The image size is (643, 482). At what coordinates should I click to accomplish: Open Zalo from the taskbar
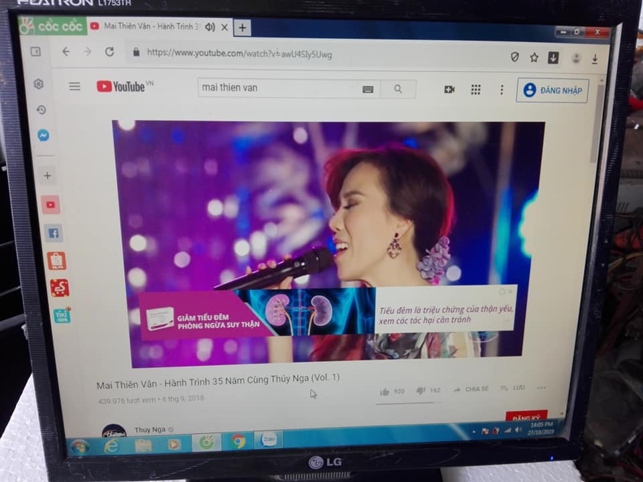pyautogui.click(x=269, y=439)
